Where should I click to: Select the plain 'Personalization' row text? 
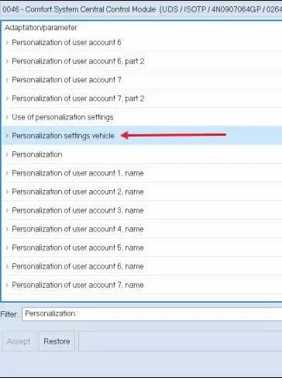(x=37, y=154)
